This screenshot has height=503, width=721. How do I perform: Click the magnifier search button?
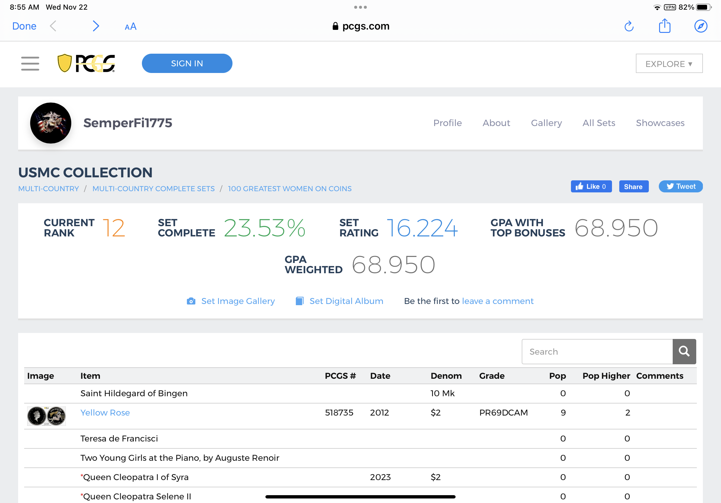[684, 351]
